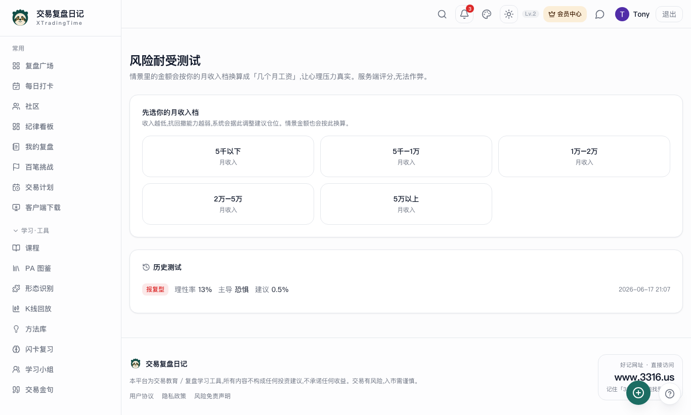Open the 用户协议 footer link
This screenshot has width=691, height=415.
[142, 396]
